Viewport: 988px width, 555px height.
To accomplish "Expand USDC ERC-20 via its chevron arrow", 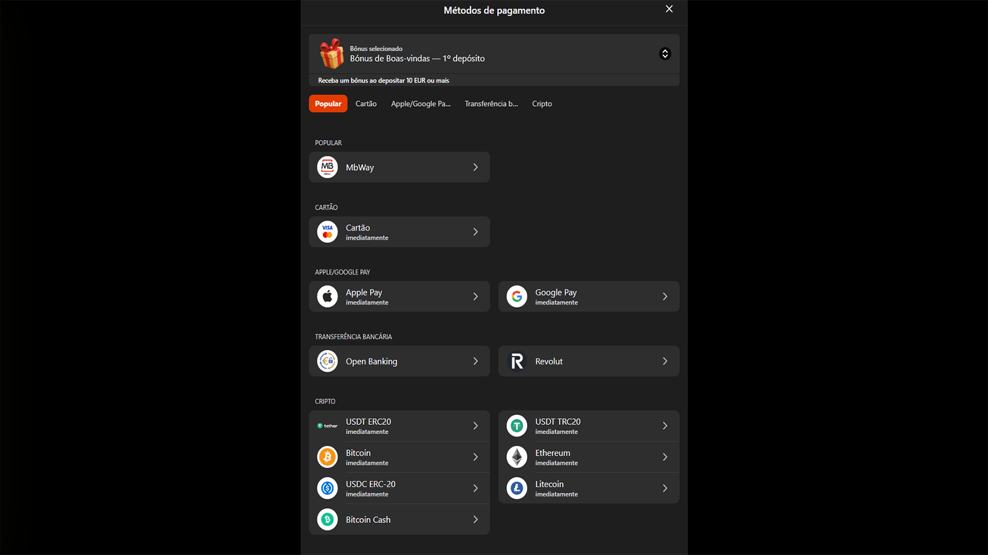I will tap(475, 488).
